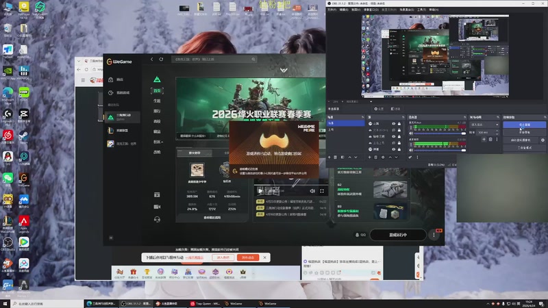Click the blue stop-streaming button in OBS
The width and height of the screenshot is (548, 308).
524,125
